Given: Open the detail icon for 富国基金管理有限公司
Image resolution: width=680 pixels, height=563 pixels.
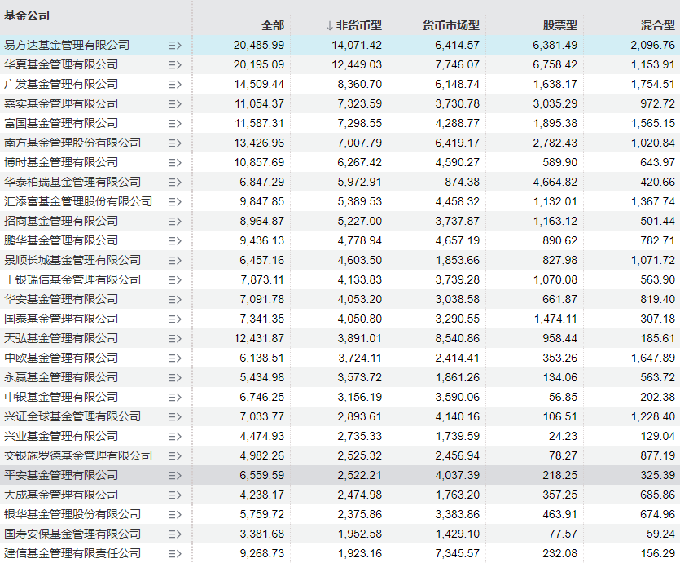Looking at the screenshot, I should 175,124.
